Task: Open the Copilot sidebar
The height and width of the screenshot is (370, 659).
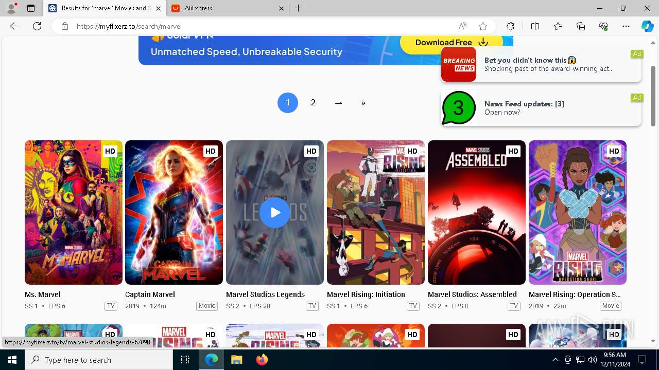Action: [647, 26]
